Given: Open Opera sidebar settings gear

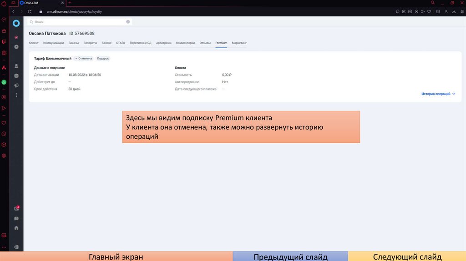Looking at the screenshot, I should point(4,156).
